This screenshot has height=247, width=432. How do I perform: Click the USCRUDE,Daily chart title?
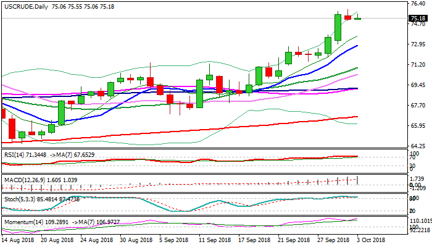[26, 5]
